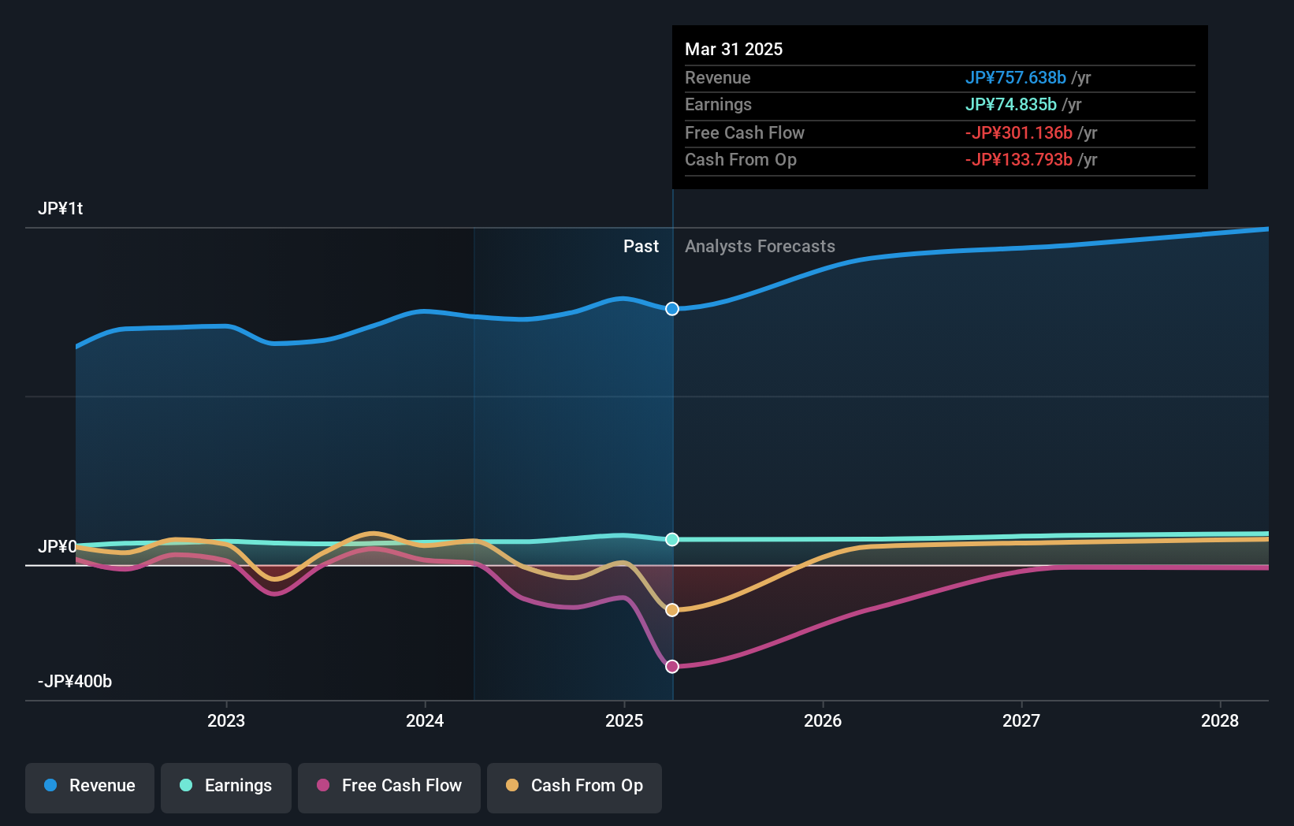Select the Revenue data point at Mar 2025

point(672,309)
